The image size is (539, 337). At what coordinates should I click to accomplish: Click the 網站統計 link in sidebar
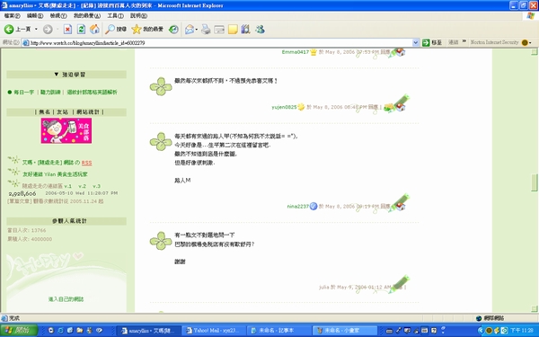pos(88,112)
